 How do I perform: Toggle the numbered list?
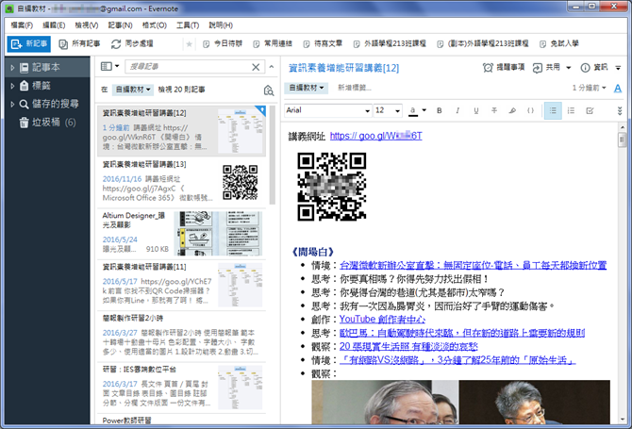(x=571, y=110)
